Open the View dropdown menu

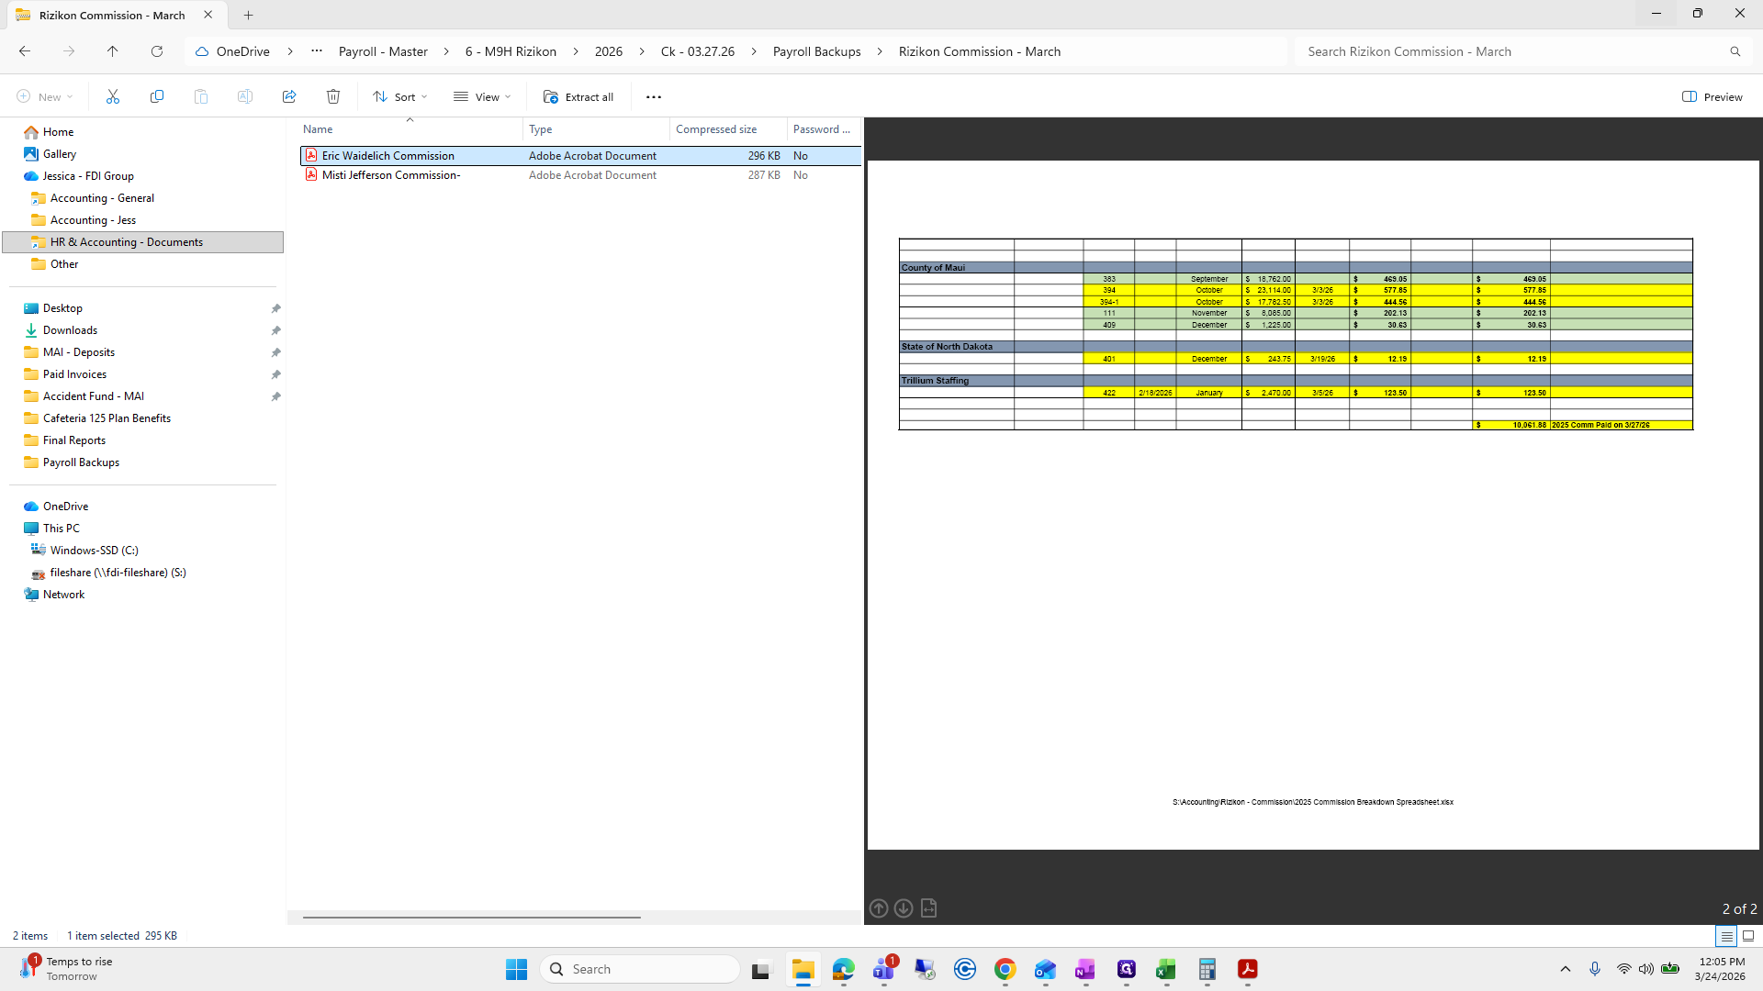482,96
